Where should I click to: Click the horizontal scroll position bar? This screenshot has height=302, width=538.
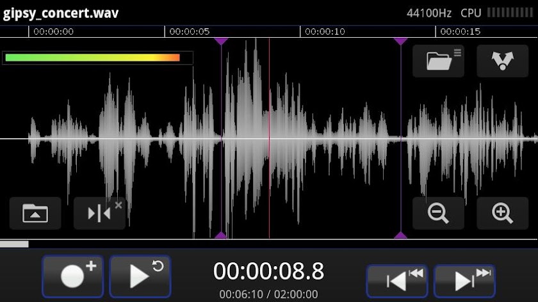point(14,244)
